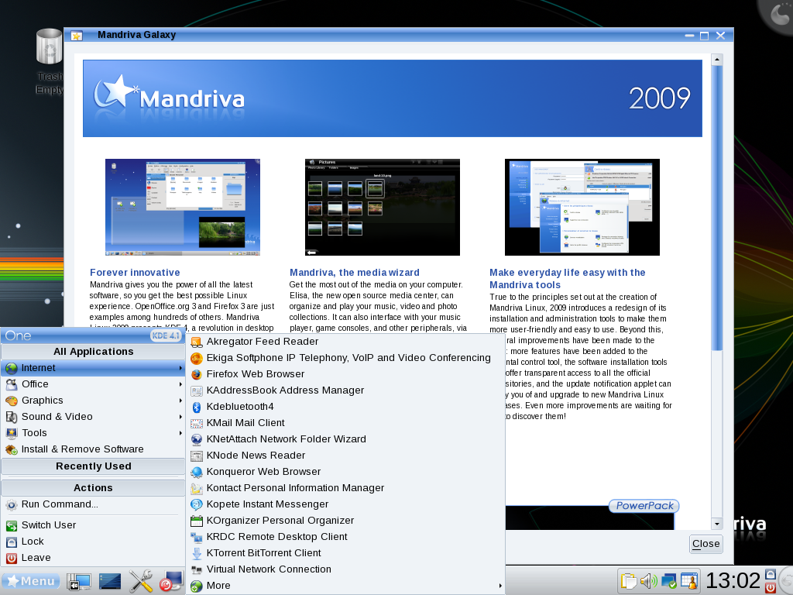793x595 pixels.
Task: Click the 13:02 panel clock
Action: tap(733, 581)
